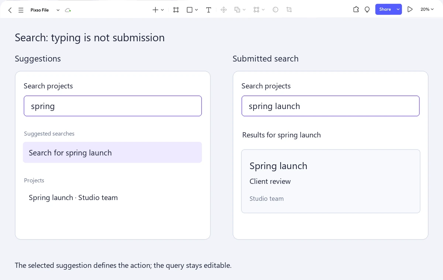Image resolution: width=443 pixels, height=280 pixels.
Task: Click the crop image icon
Action: pos(289,10)
